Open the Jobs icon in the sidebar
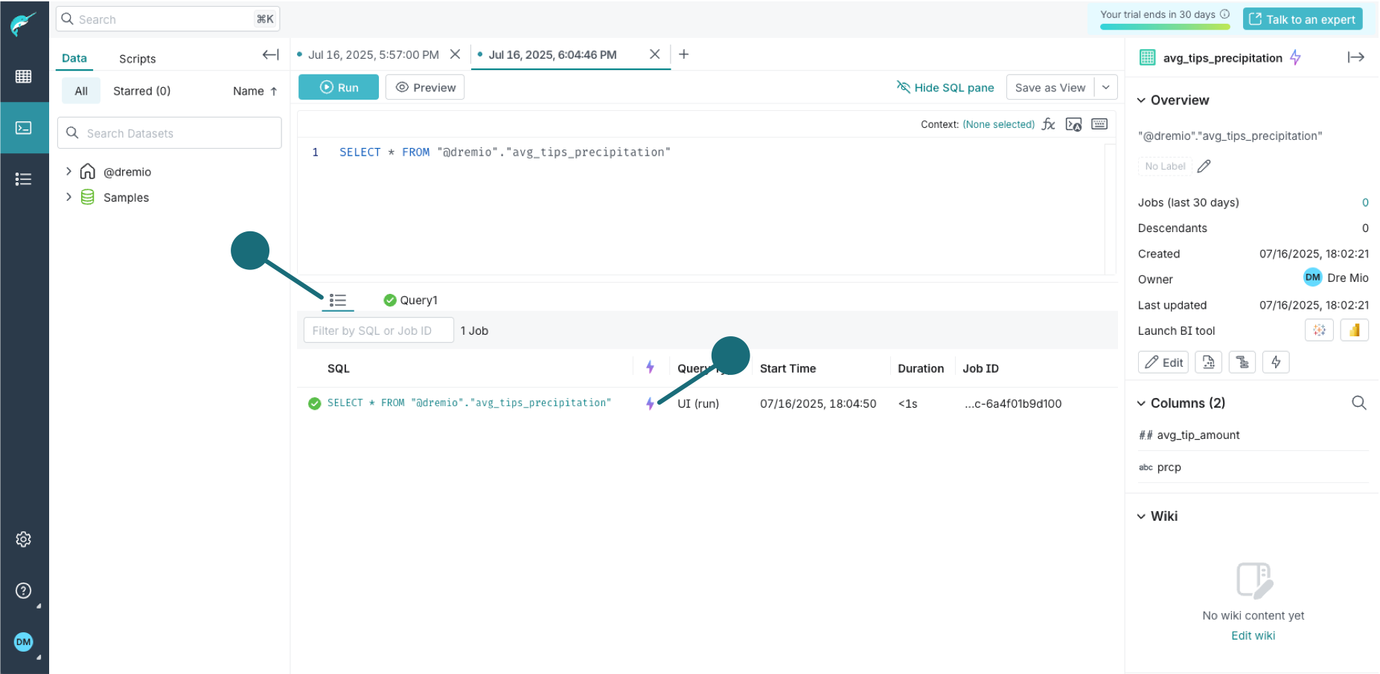1380x674 pixels. click(25, 179)
